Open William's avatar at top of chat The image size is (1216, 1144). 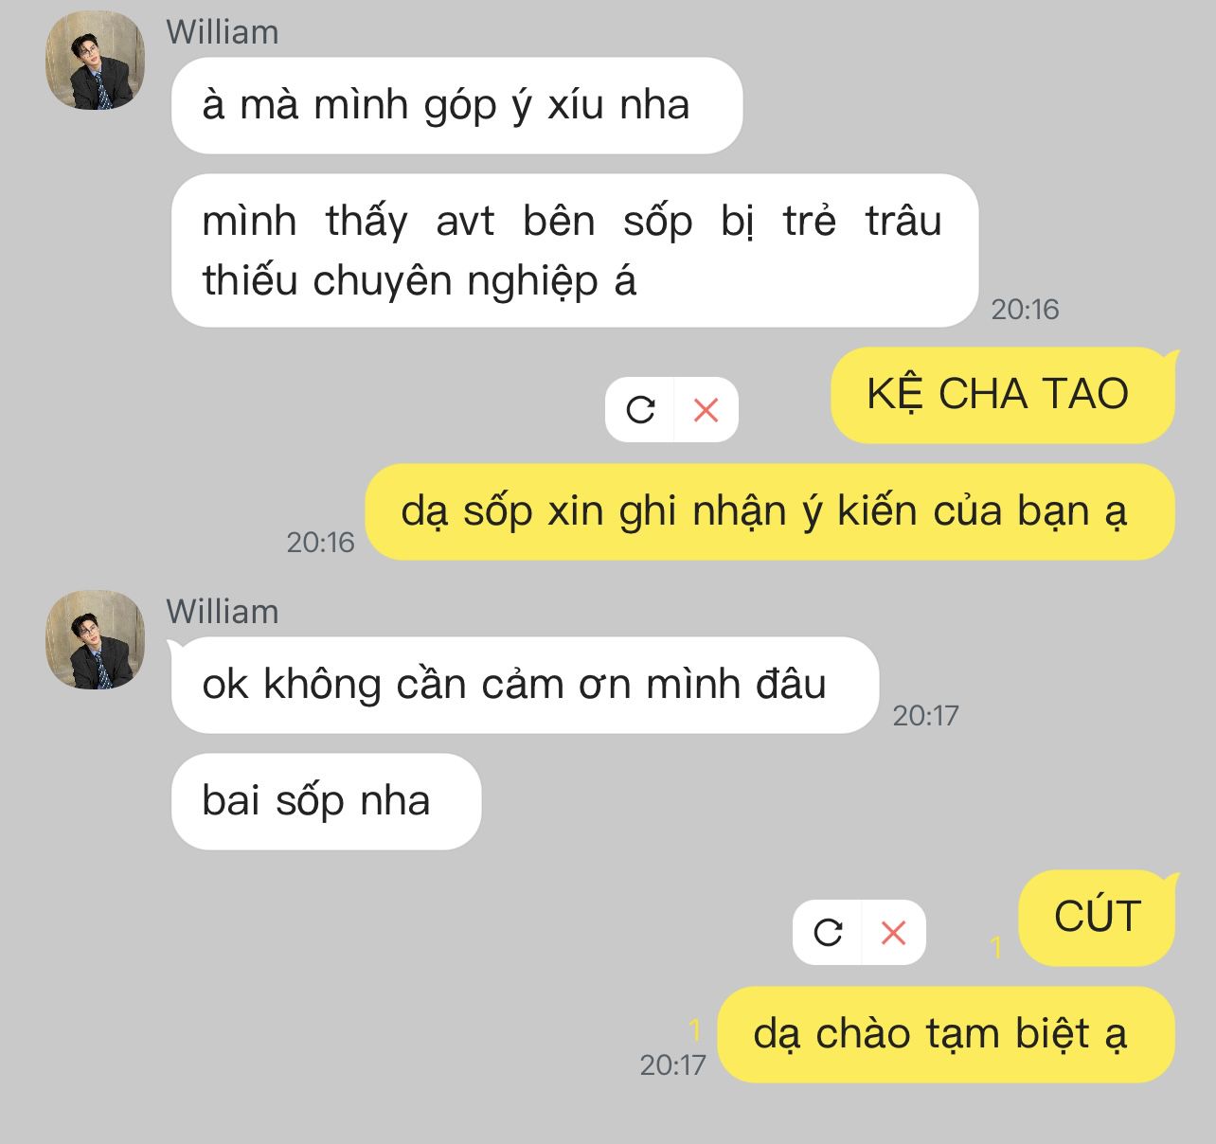click(96, 60)
